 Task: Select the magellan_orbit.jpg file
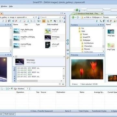24,38
